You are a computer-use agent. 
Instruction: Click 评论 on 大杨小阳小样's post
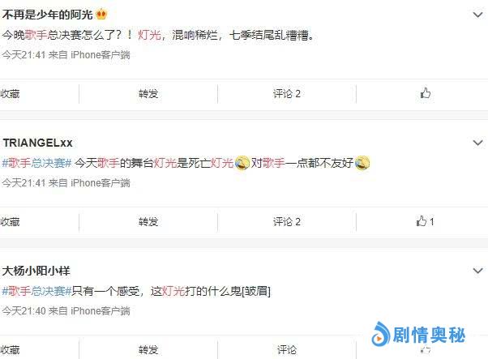point(287,349)
